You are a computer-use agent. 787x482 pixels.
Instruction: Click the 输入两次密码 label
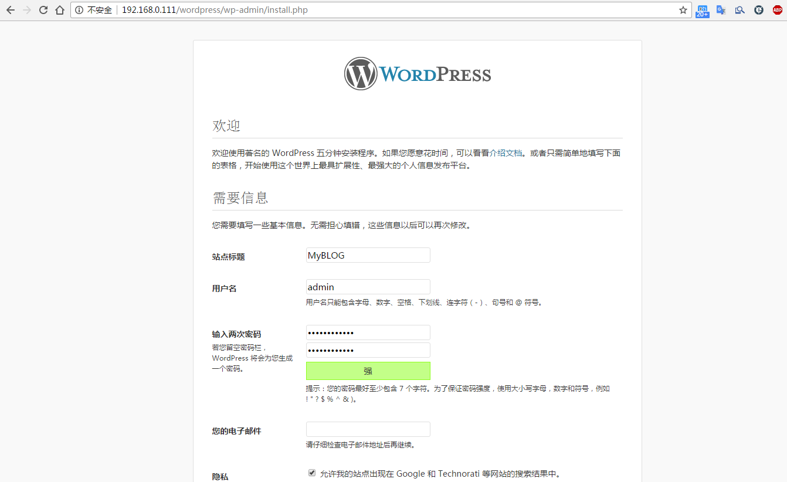point(236,334)
